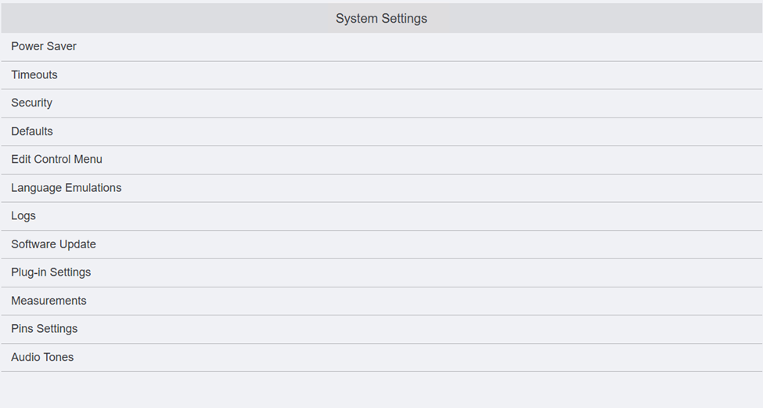Go to the Measurements settings
The height and width of the screenshot is (408, 763).
(x=49, y=301)
